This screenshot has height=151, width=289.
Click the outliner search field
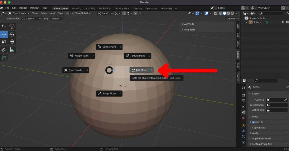point(271,13)
